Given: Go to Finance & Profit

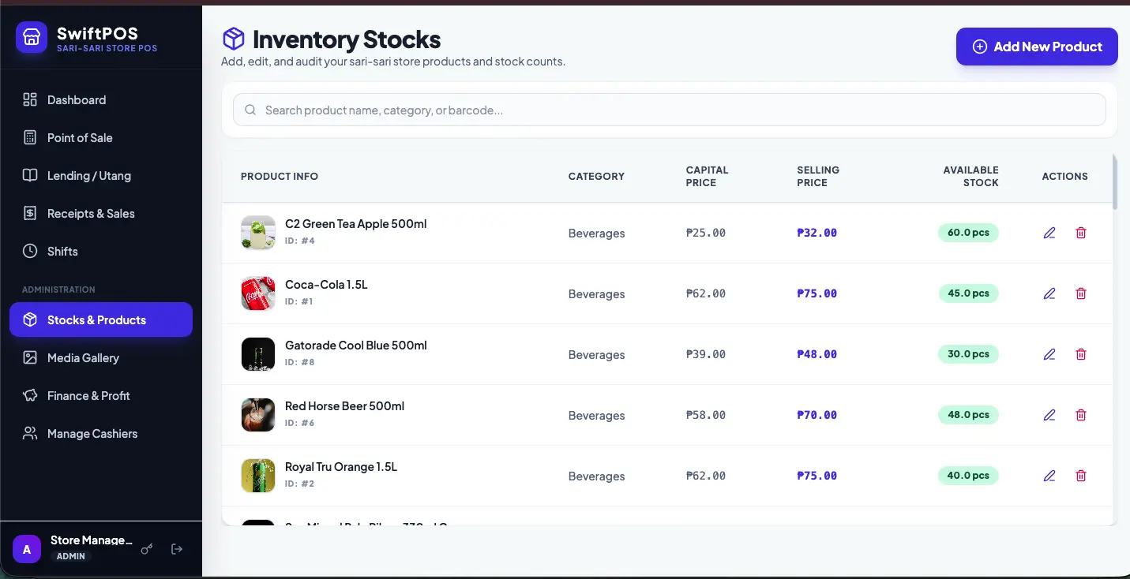Looking at the screenshot, I should (101, 396).
